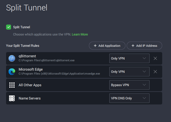Image resolution: width=171 pixels, height=122 pixels.
Task: Click the qBittorrent app icon
Action: pyautogui.click(x=12, y=58)
